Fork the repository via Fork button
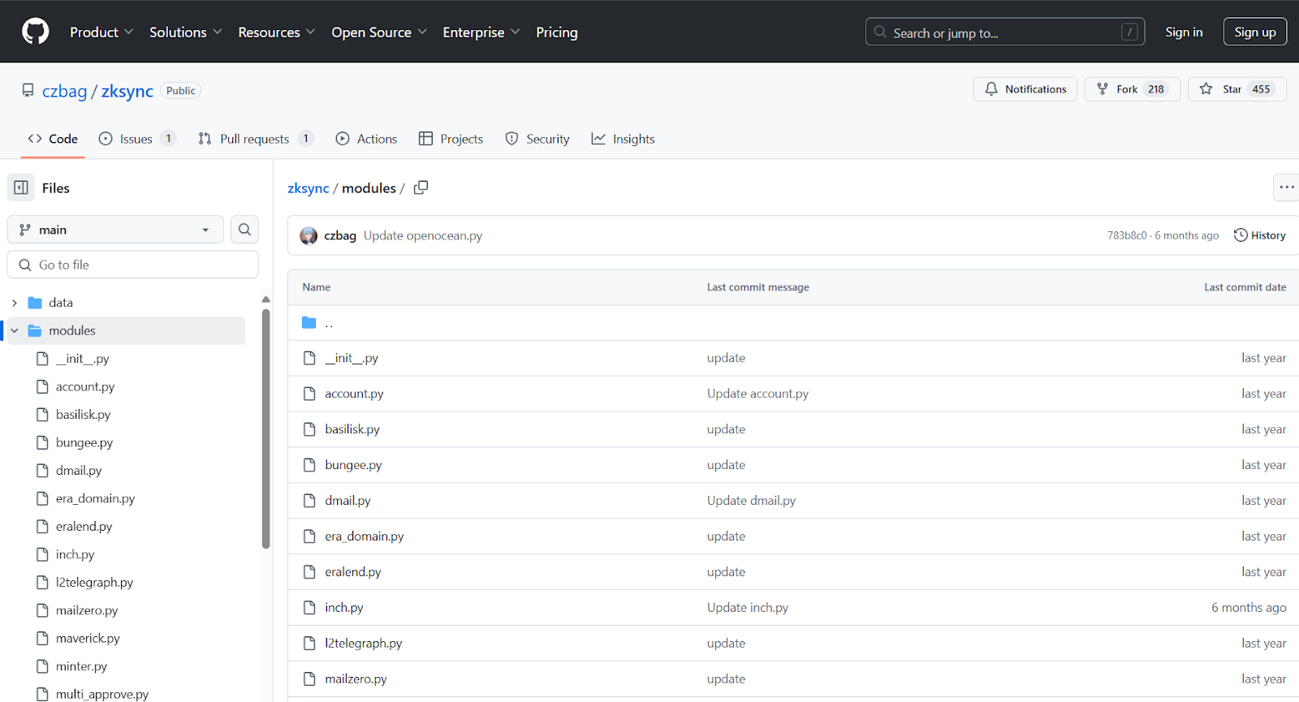Screen dimensions: 1299x702 coord(1132,89)
